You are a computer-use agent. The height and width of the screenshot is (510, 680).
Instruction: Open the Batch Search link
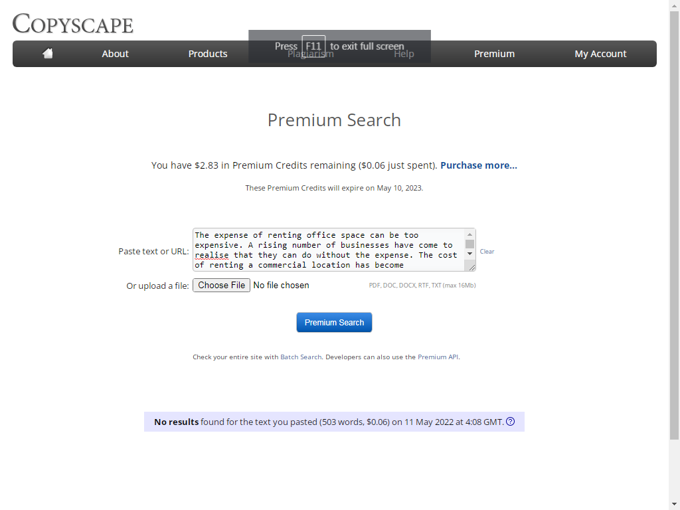point(301,357)
